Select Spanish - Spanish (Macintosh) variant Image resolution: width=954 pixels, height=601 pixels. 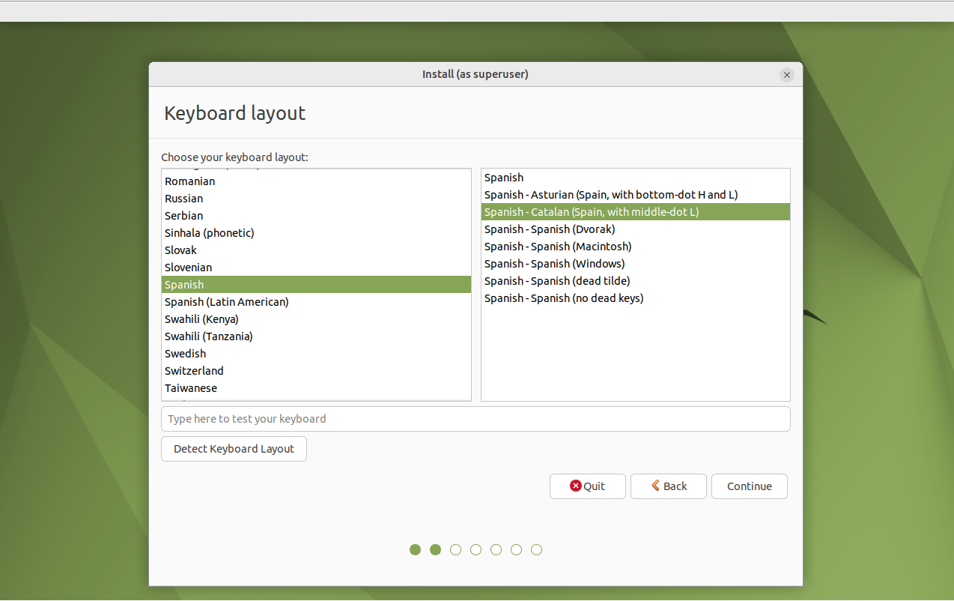click(558, 247)
